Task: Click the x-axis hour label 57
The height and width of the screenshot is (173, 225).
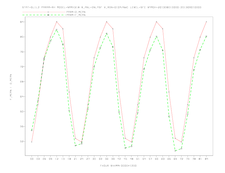Action: click(150, 159)
